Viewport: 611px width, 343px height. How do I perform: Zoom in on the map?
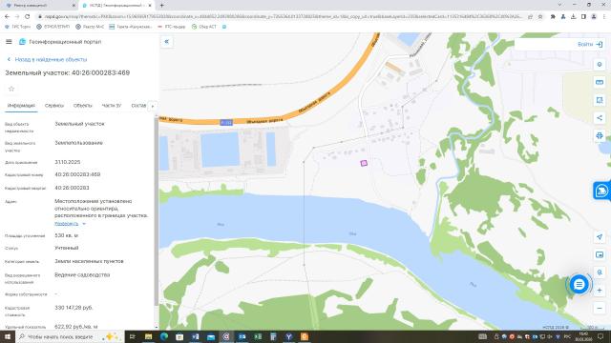pyautogui.click(x=600, y=290)
